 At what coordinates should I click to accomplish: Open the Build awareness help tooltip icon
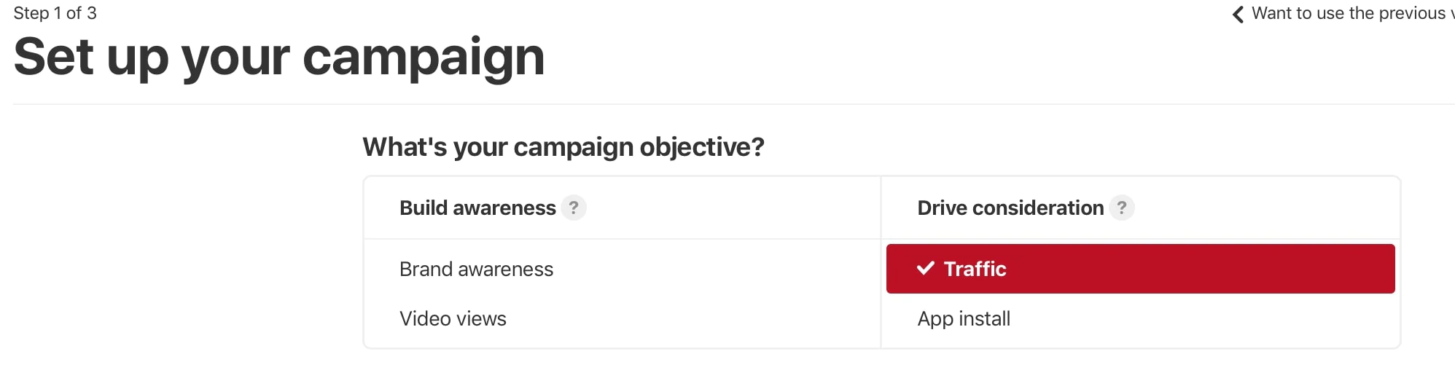coord(574,208)
